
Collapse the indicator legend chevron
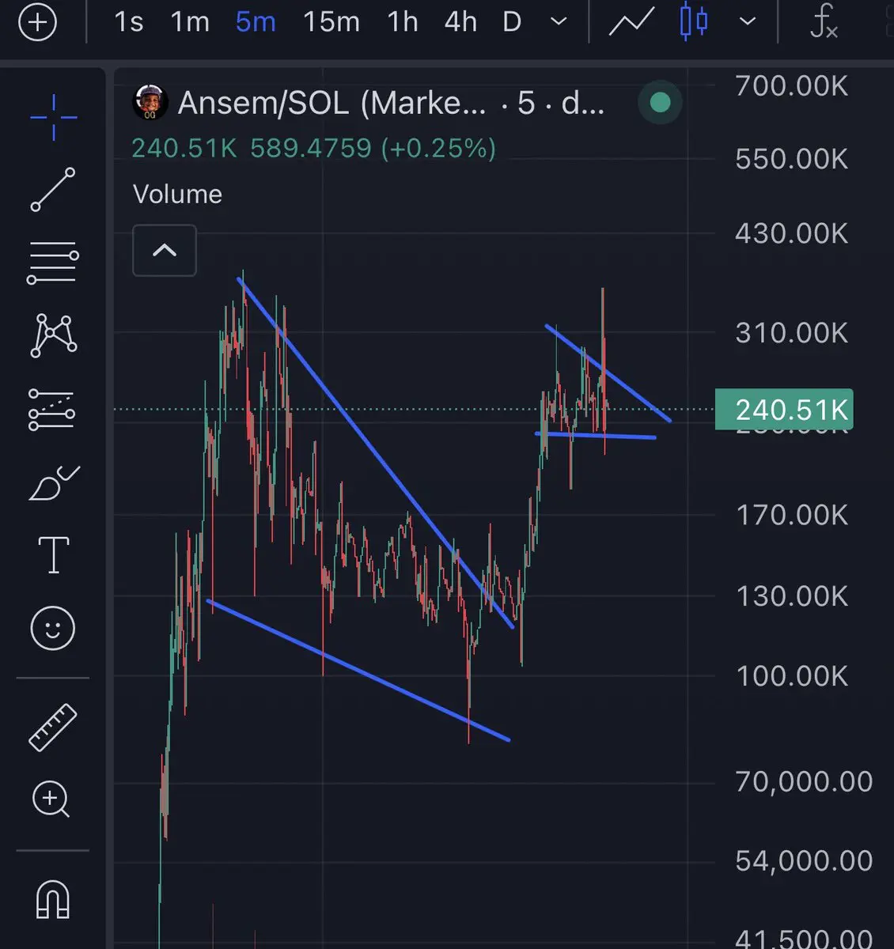[165, 251]
